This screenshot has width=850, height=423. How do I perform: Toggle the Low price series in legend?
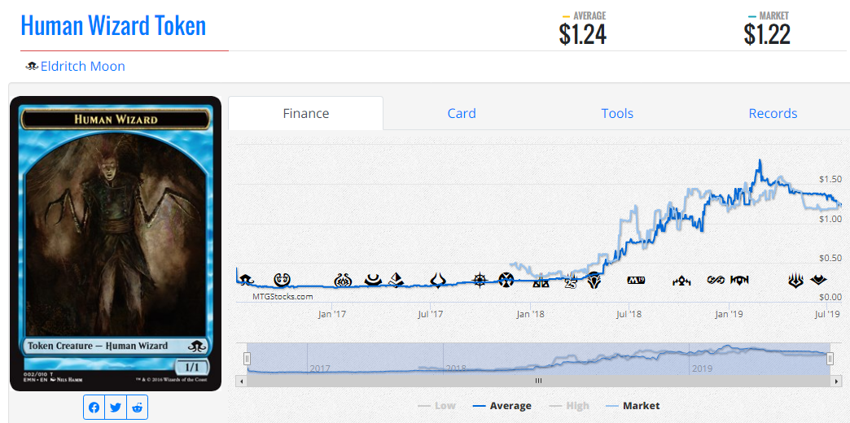pos(437,406)
